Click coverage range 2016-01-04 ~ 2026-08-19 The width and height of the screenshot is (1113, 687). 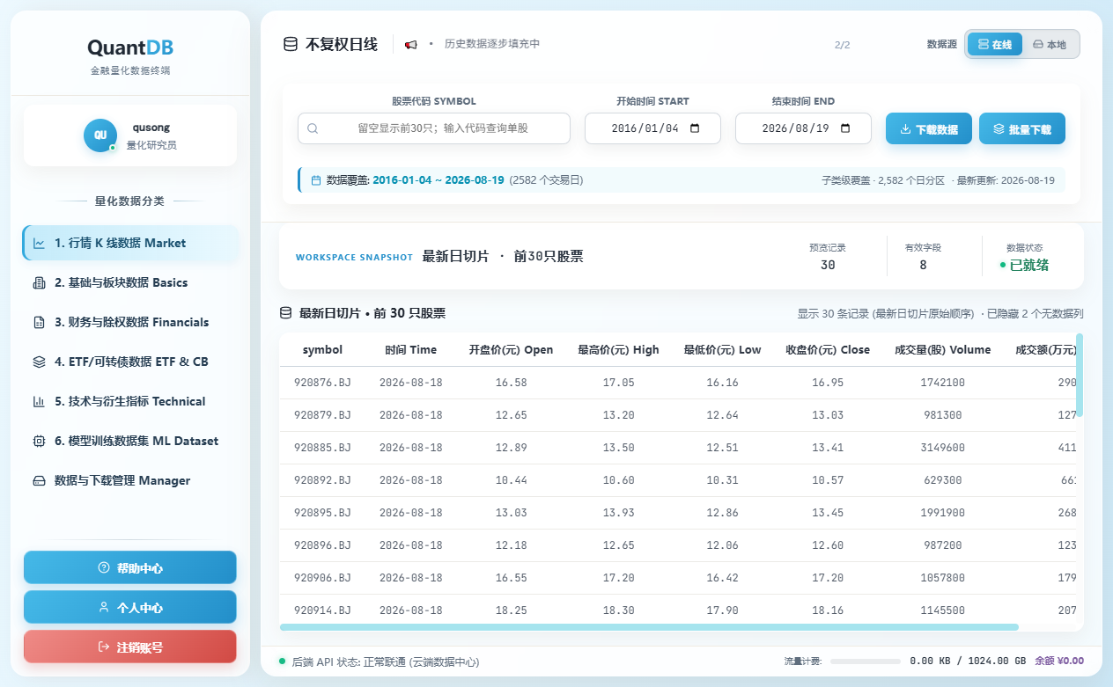point(439,180)
